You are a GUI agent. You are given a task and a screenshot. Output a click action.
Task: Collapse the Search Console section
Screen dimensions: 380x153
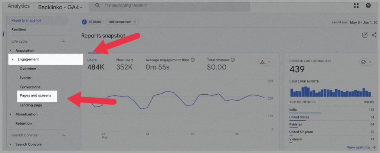63,135
